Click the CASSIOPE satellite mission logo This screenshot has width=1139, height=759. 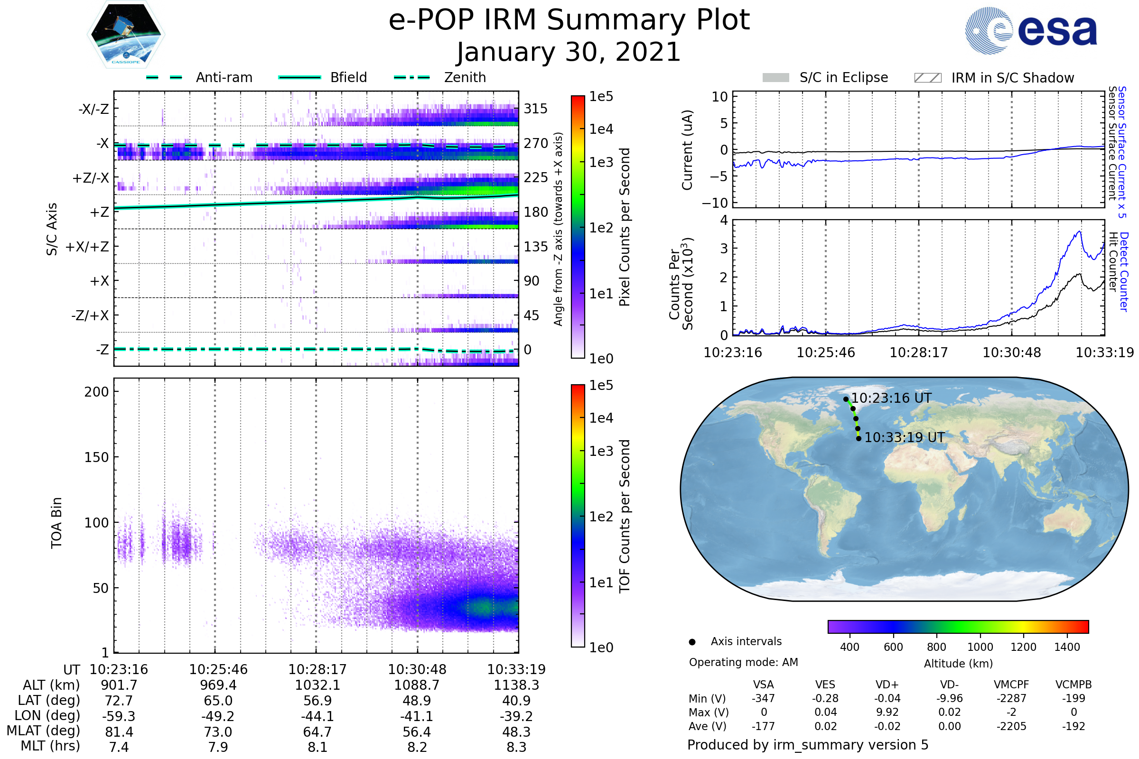point(126,35)
